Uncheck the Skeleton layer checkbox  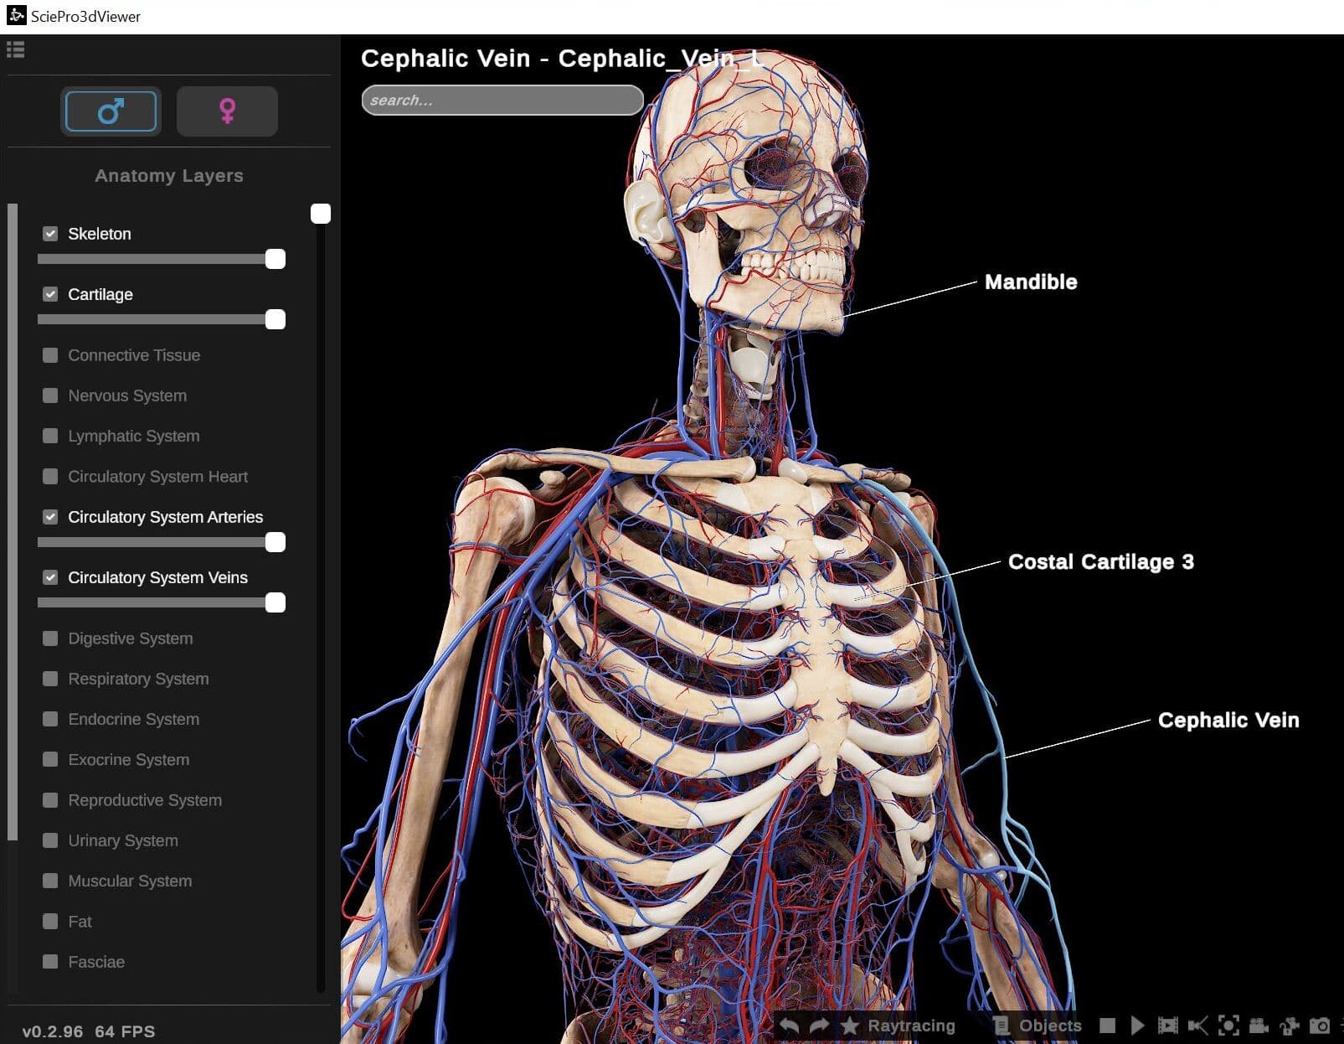click(50, 234)
